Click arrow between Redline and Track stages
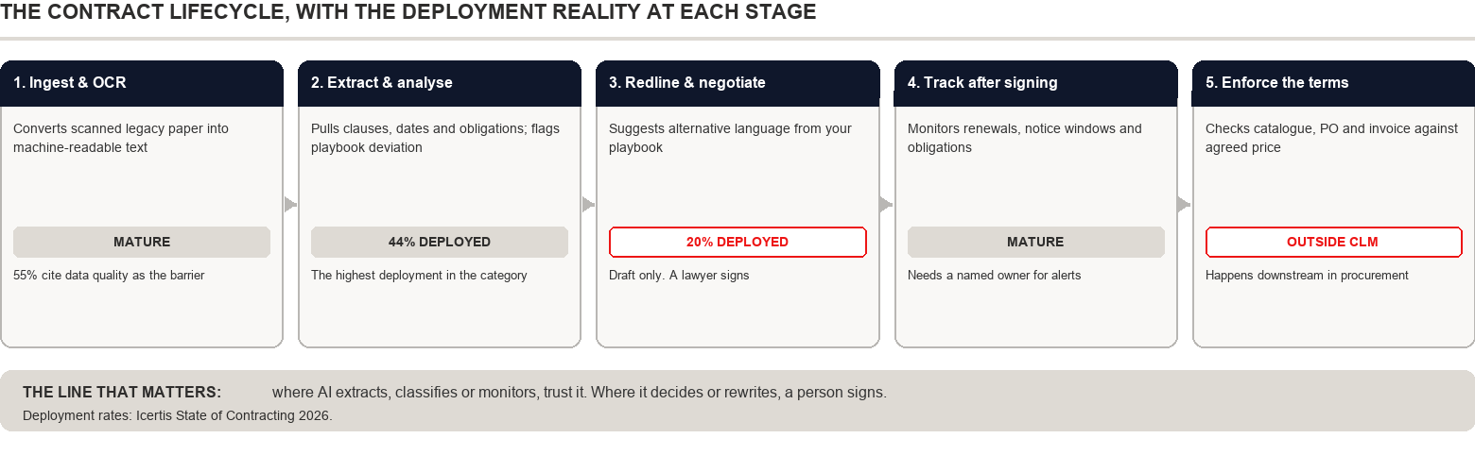 click(x=886, y=204)
